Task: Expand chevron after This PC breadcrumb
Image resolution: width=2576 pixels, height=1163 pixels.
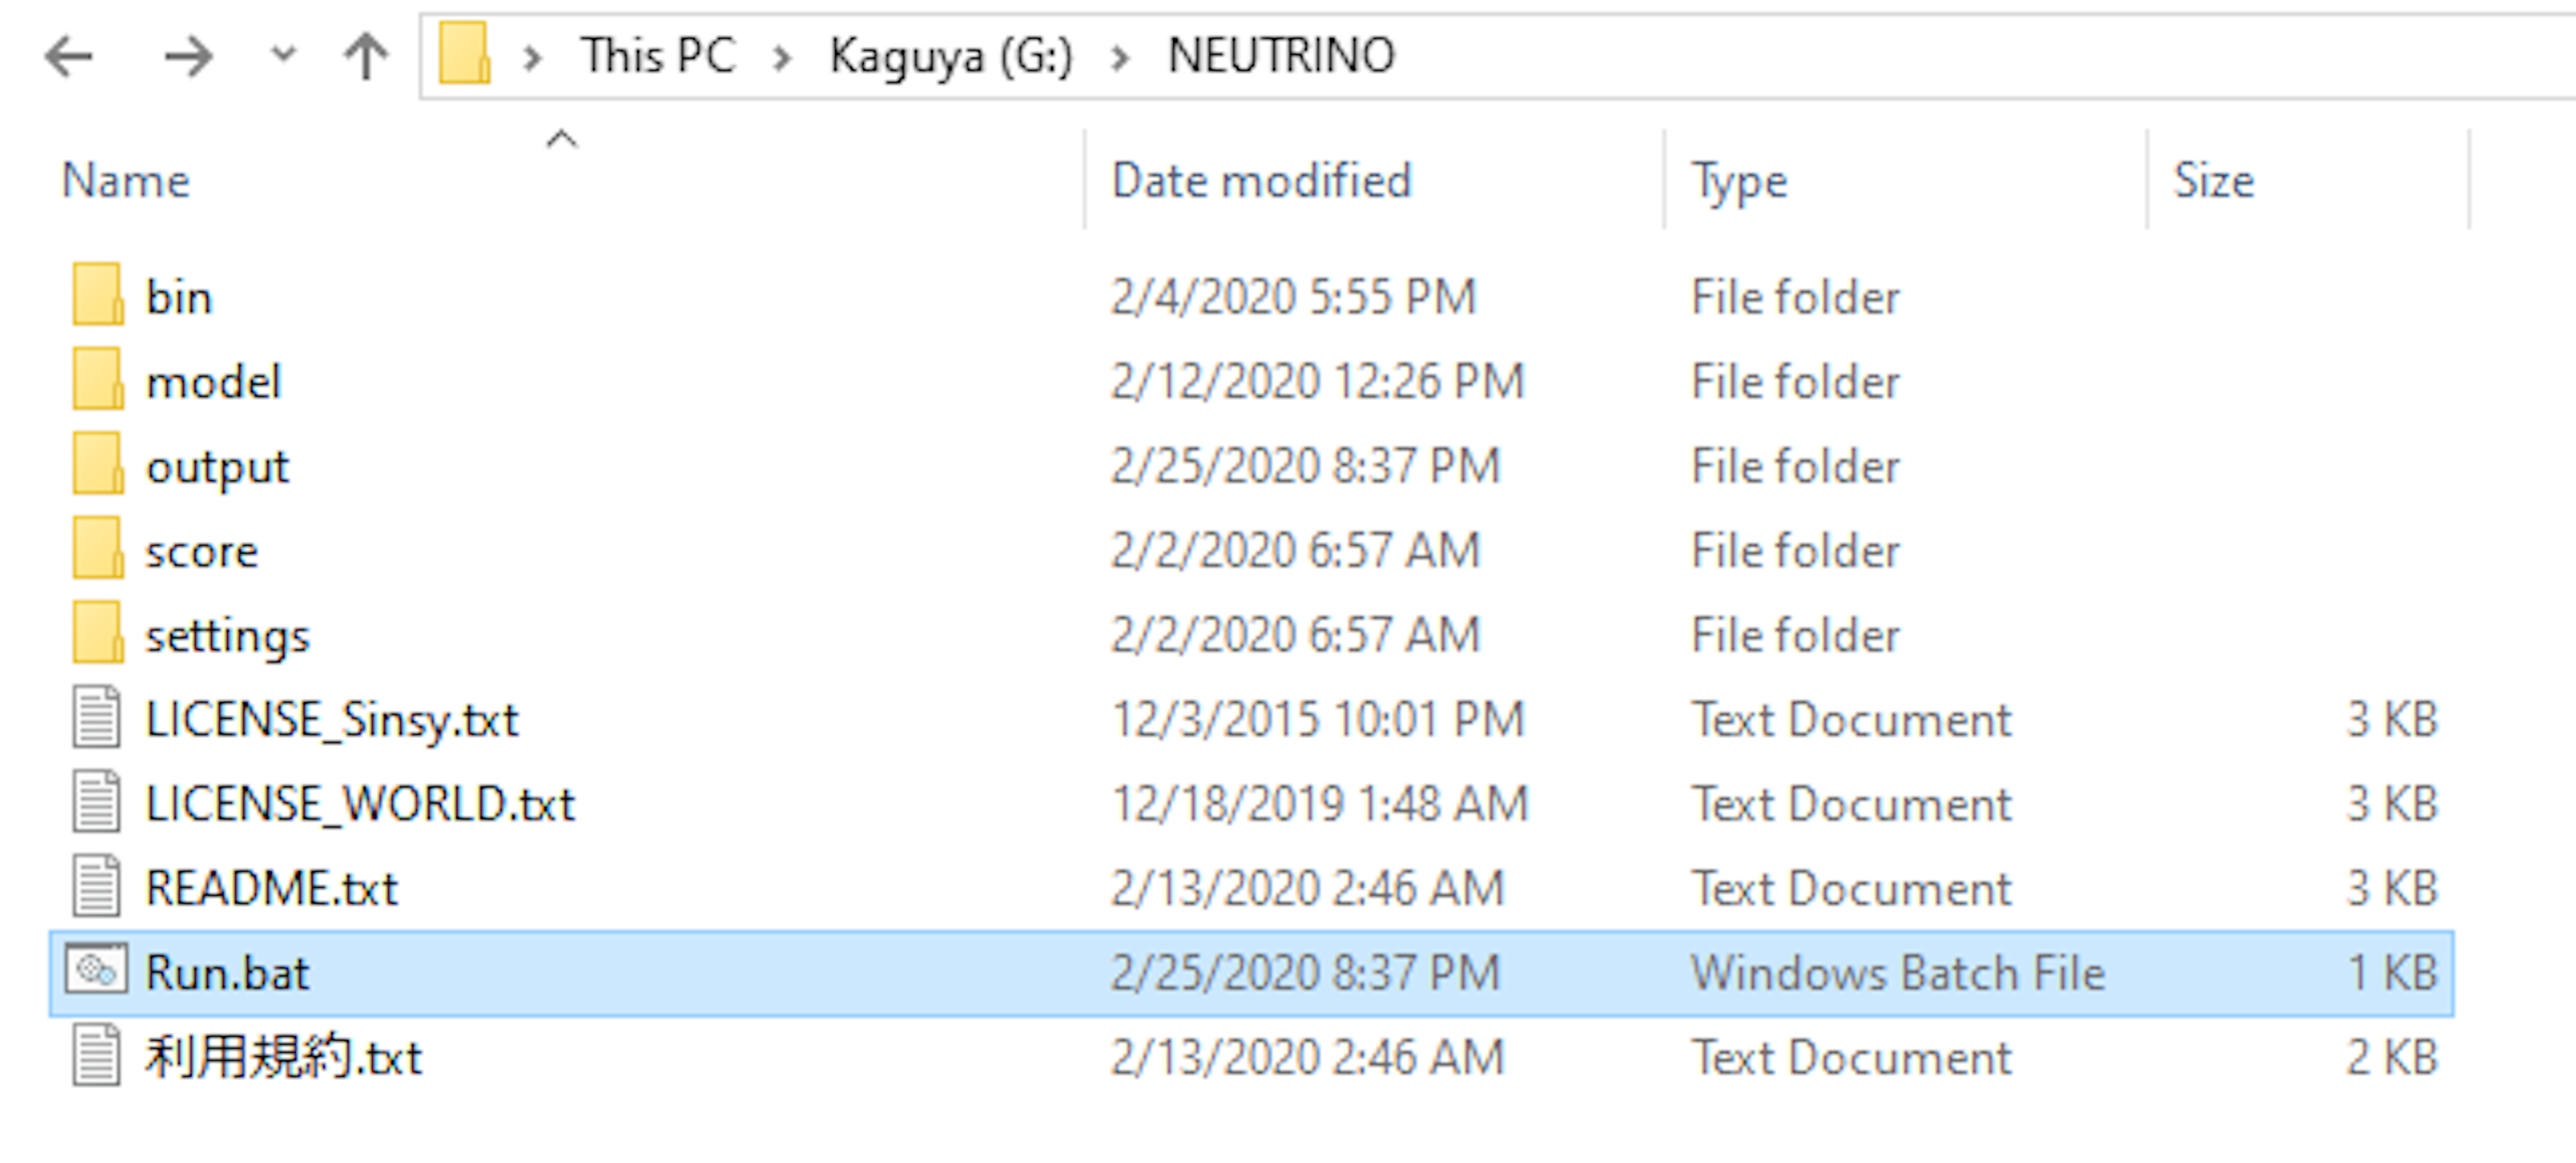Action: tap(782, 58)
